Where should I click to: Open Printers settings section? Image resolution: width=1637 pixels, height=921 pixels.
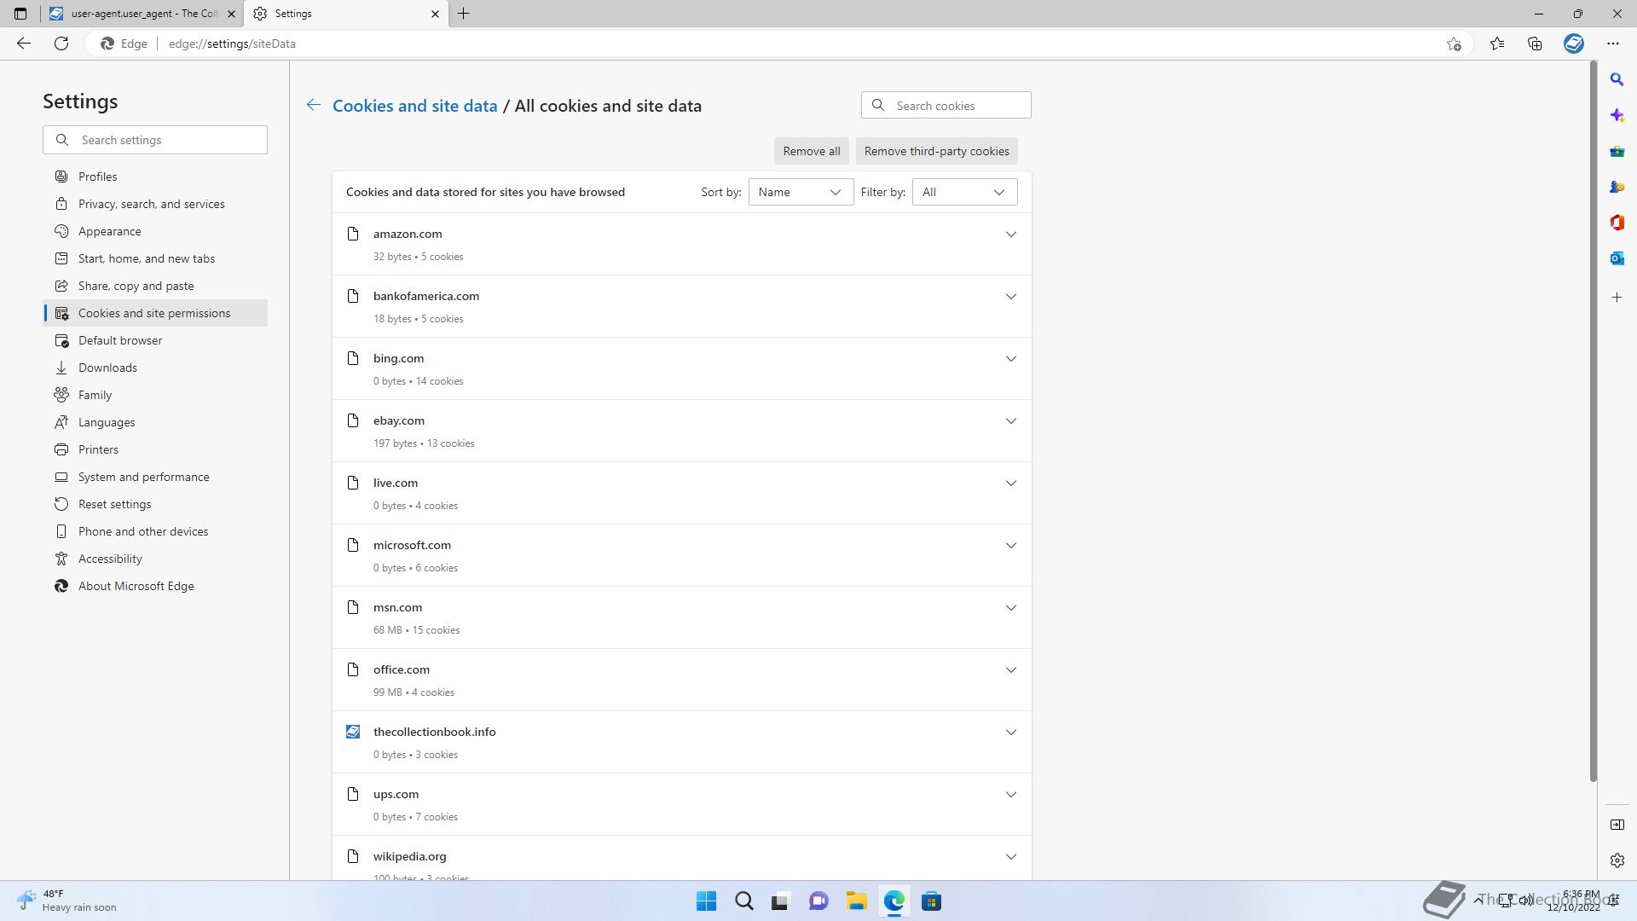click(x=155, y=449)
